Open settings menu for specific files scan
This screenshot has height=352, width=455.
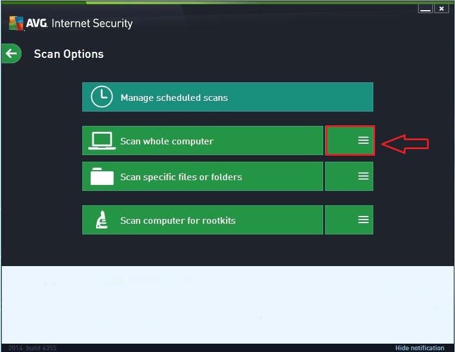pos(349,176)
